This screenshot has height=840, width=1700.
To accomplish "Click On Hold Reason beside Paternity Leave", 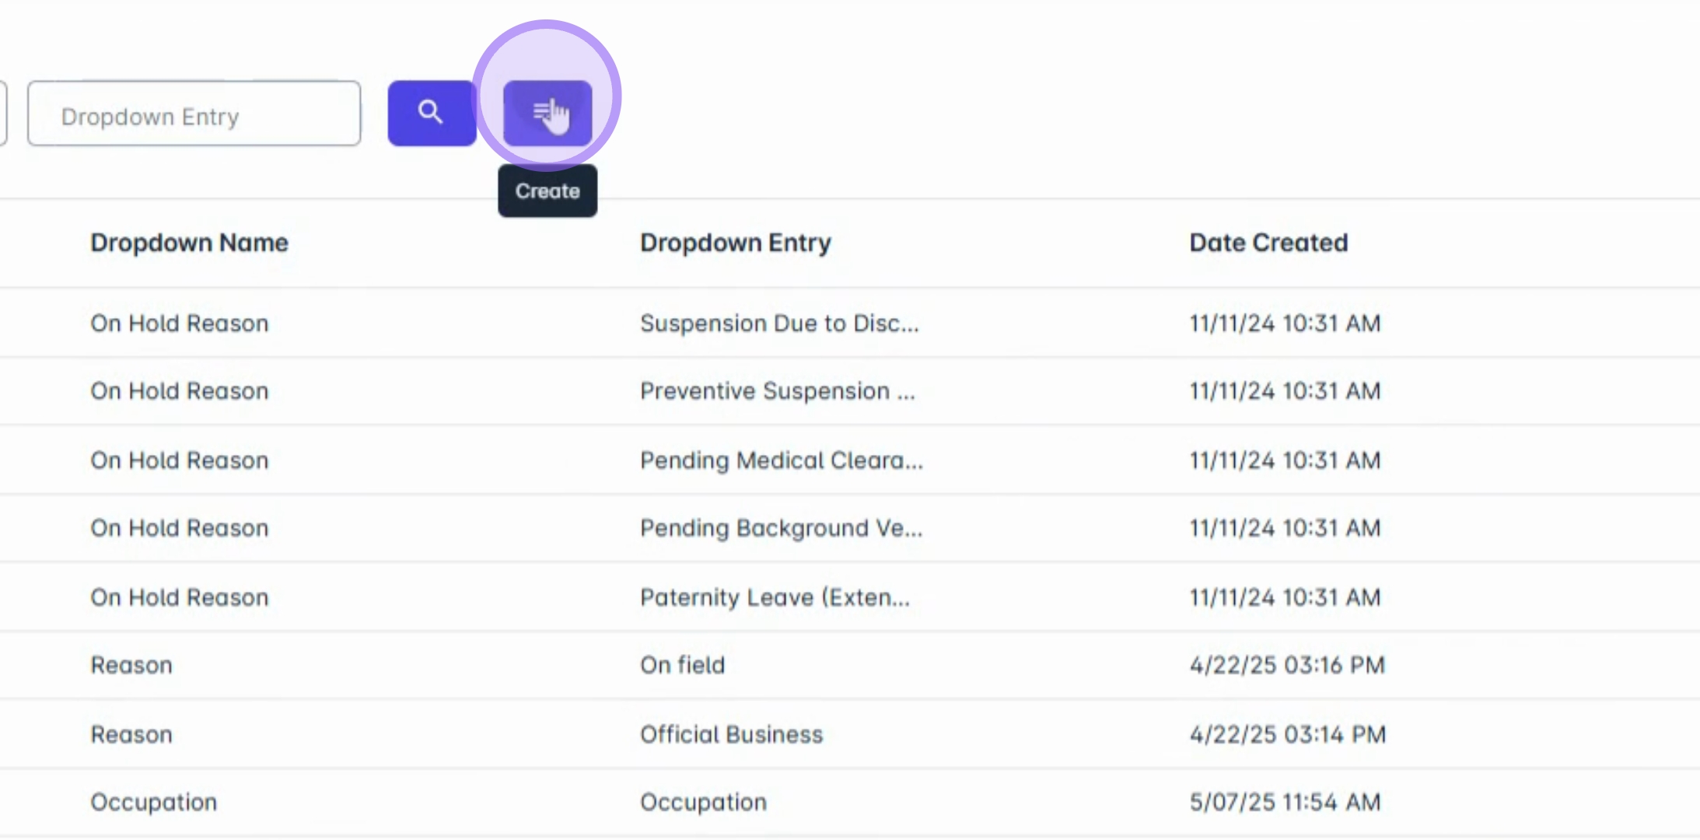I will [179, 597].
